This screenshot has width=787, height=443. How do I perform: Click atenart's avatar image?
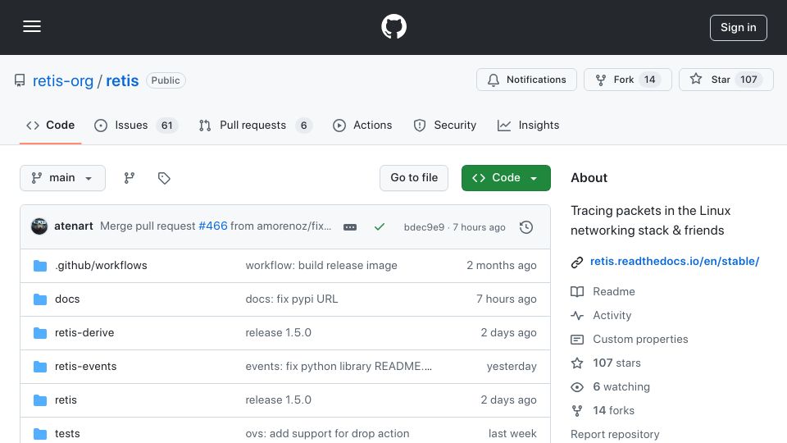click(x=39, y=226)
